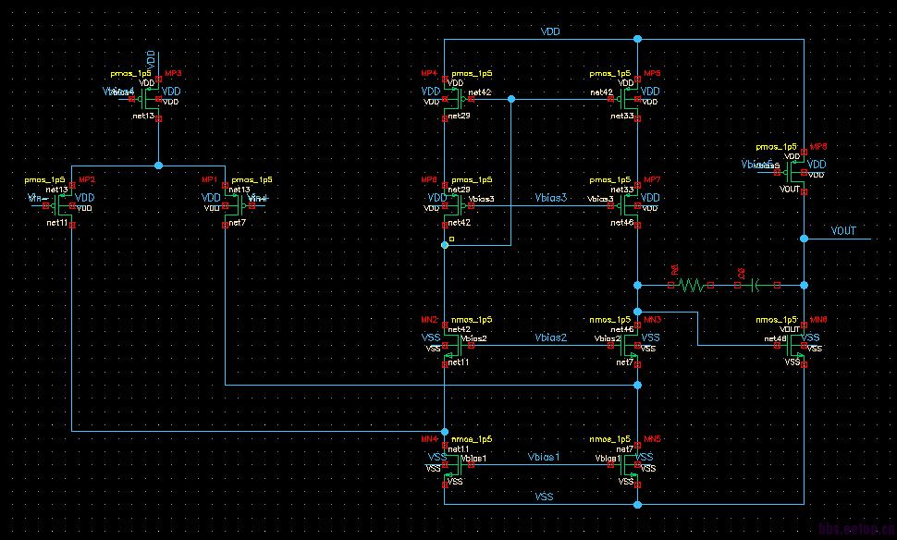Click the small yellow square marker below MP6
Screen dimensions: 897x540
coord(451,239)
